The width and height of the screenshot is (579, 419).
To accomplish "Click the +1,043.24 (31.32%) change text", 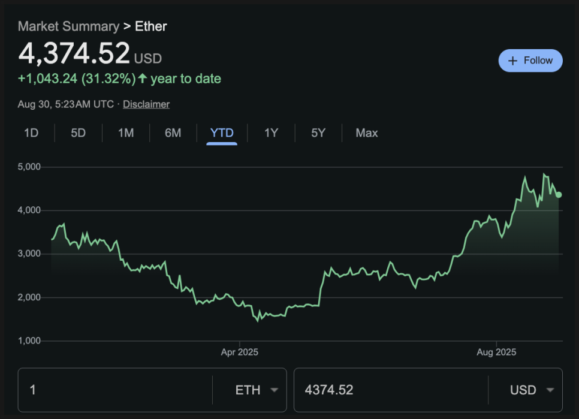I will [x=77, y=79].
